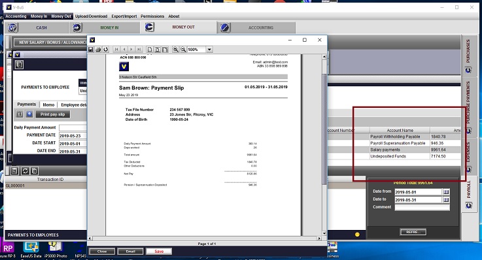Click the Print pay-slip button
Screen dimensions: 482x260
click(x=52, y=114)
